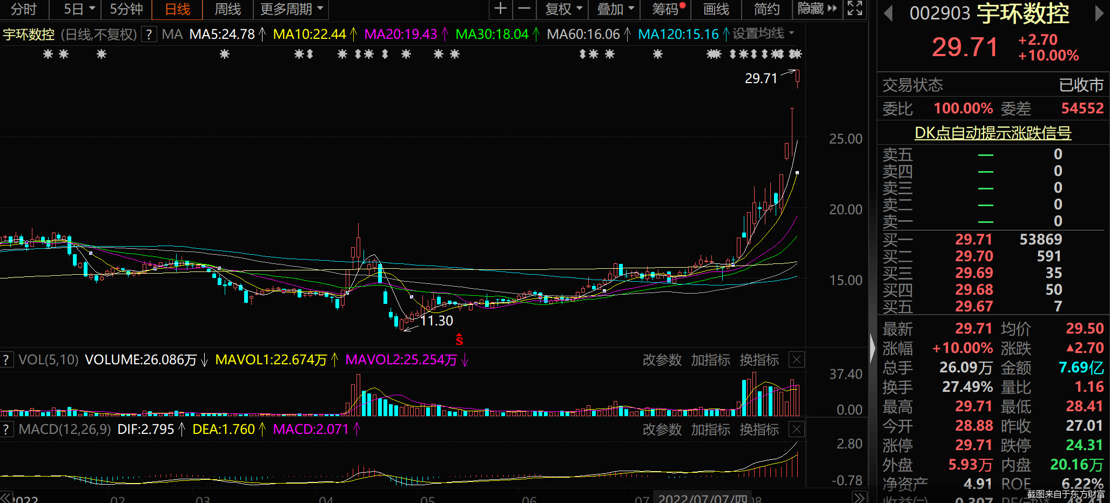Click date label 2022/07/07/四 on axis

point(702,498)
